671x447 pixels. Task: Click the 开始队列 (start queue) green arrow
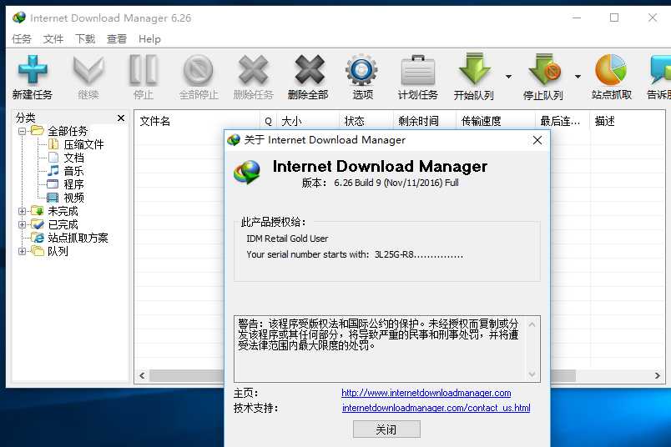[475, 69]
